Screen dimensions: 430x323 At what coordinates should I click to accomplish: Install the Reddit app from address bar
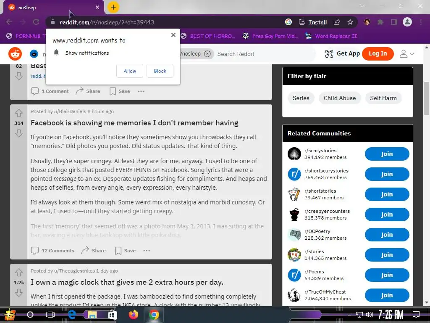tap(313, 22)
